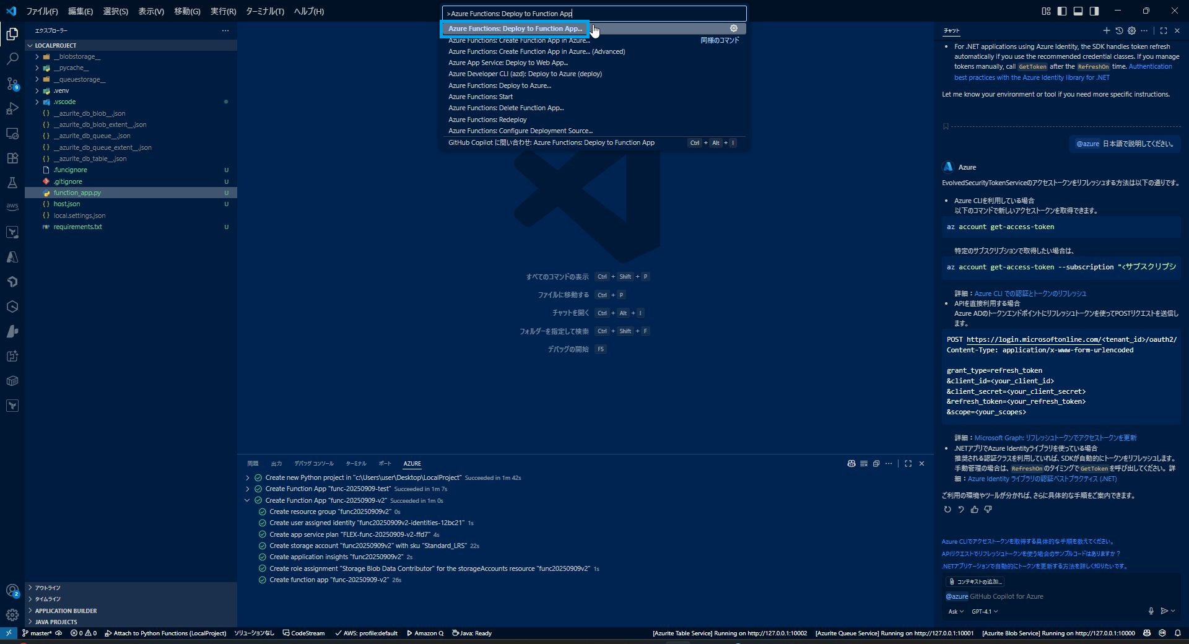Open chat history in the Chat panel
Screen dimensions: 1189x644
(1120, 30)
